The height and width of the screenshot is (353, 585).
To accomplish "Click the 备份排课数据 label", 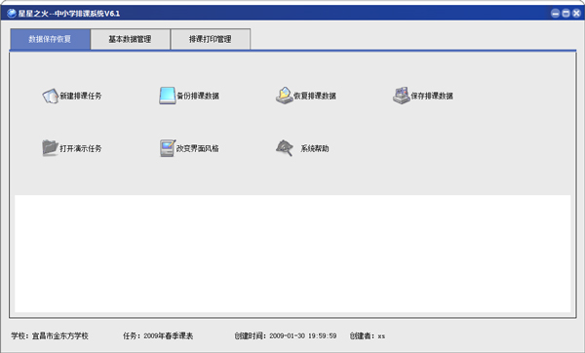I will (198, 96).
